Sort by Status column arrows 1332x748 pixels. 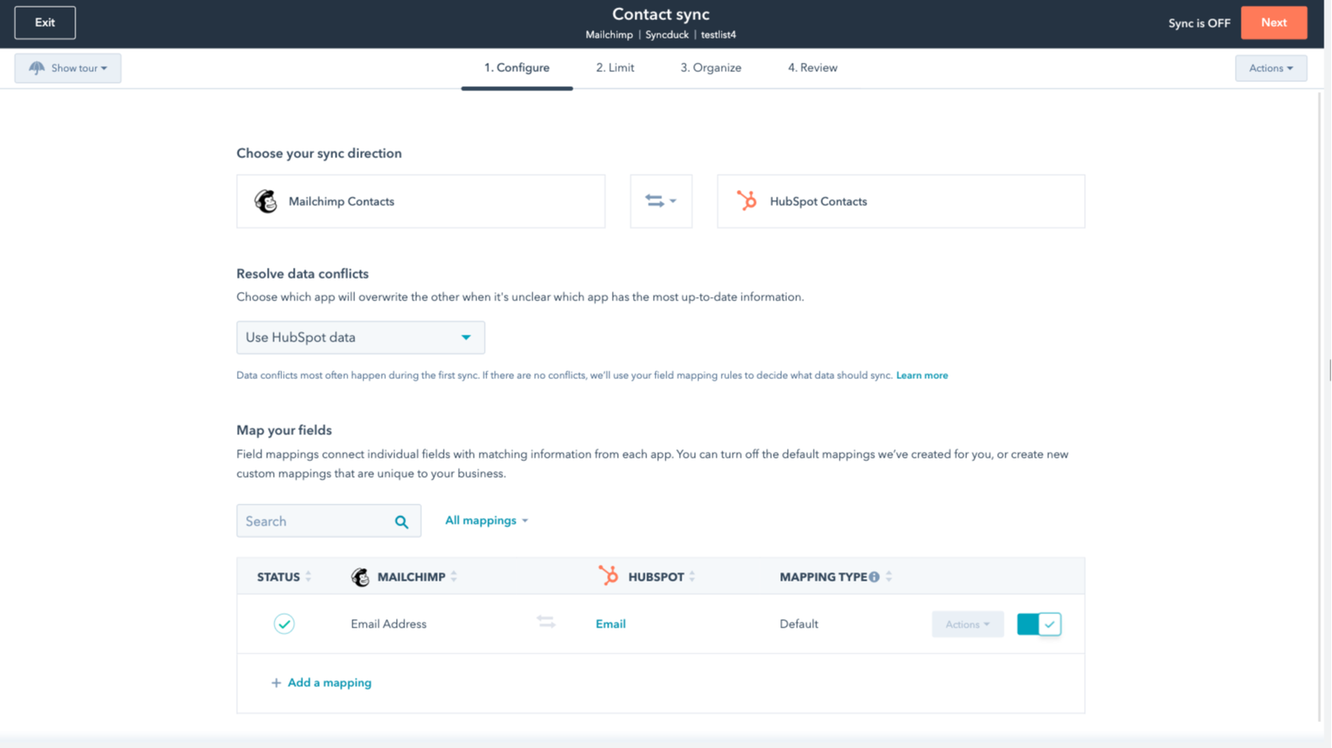tap(308, 577)
